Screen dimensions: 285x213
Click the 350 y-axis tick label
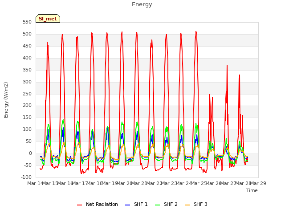coord(27,70)
